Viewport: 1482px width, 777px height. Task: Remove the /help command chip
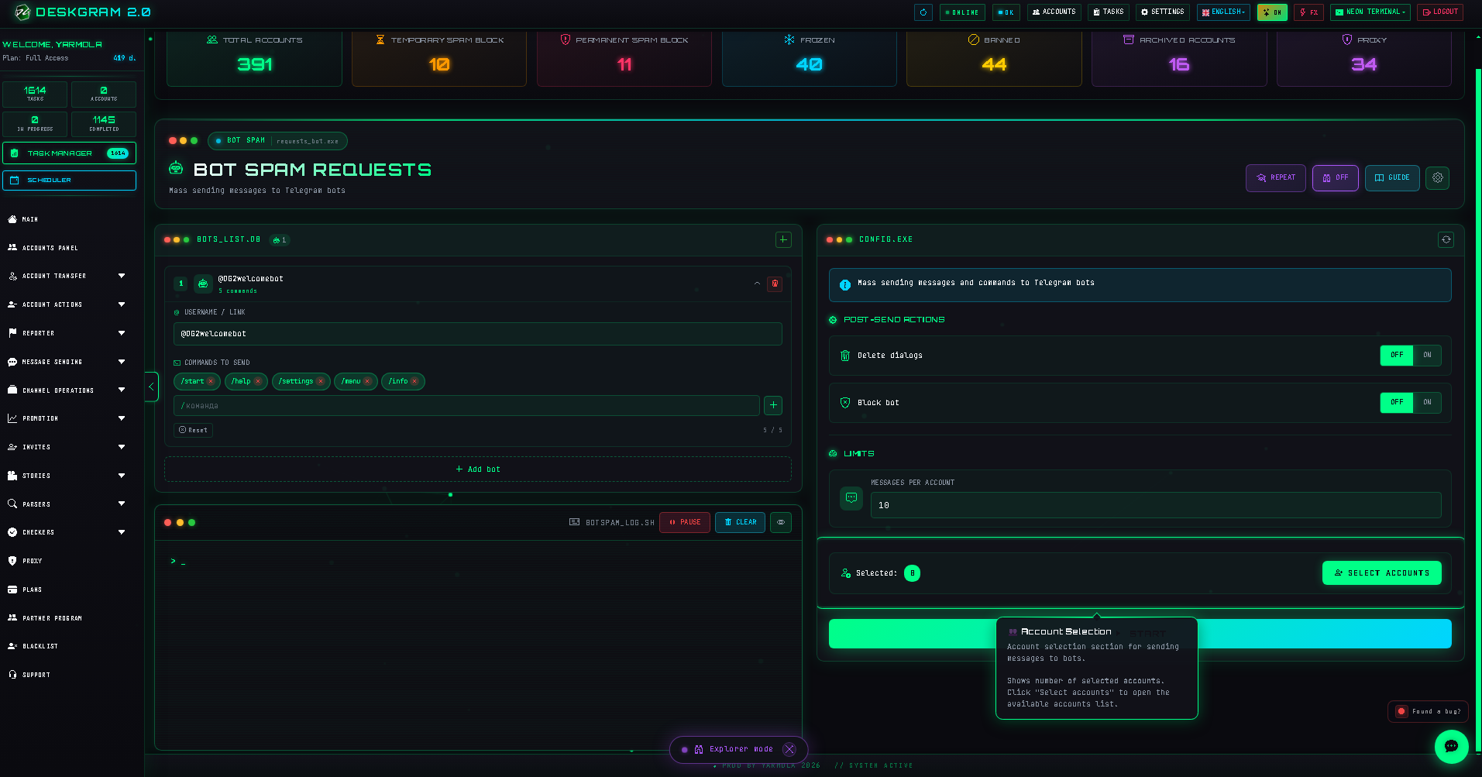[x=258, y=381]
